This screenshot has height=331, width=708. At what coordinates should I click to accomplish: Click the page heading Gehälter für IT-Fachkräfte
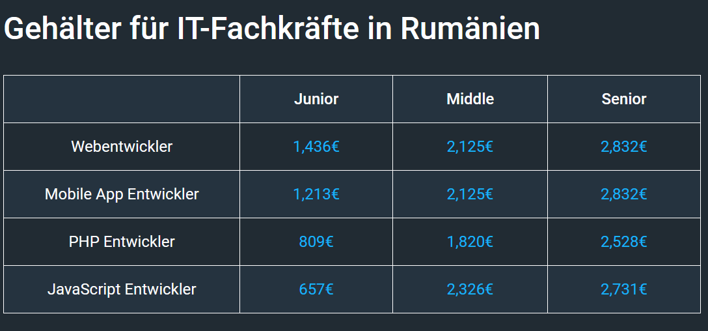click(x=272, y=29)
